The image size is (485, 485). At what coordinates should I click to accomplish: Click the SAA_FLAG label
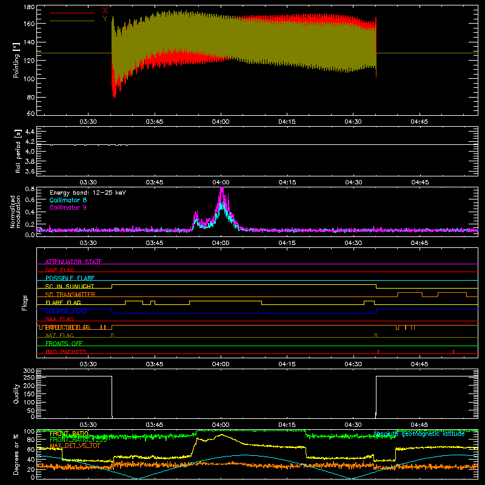pos(59,319)
